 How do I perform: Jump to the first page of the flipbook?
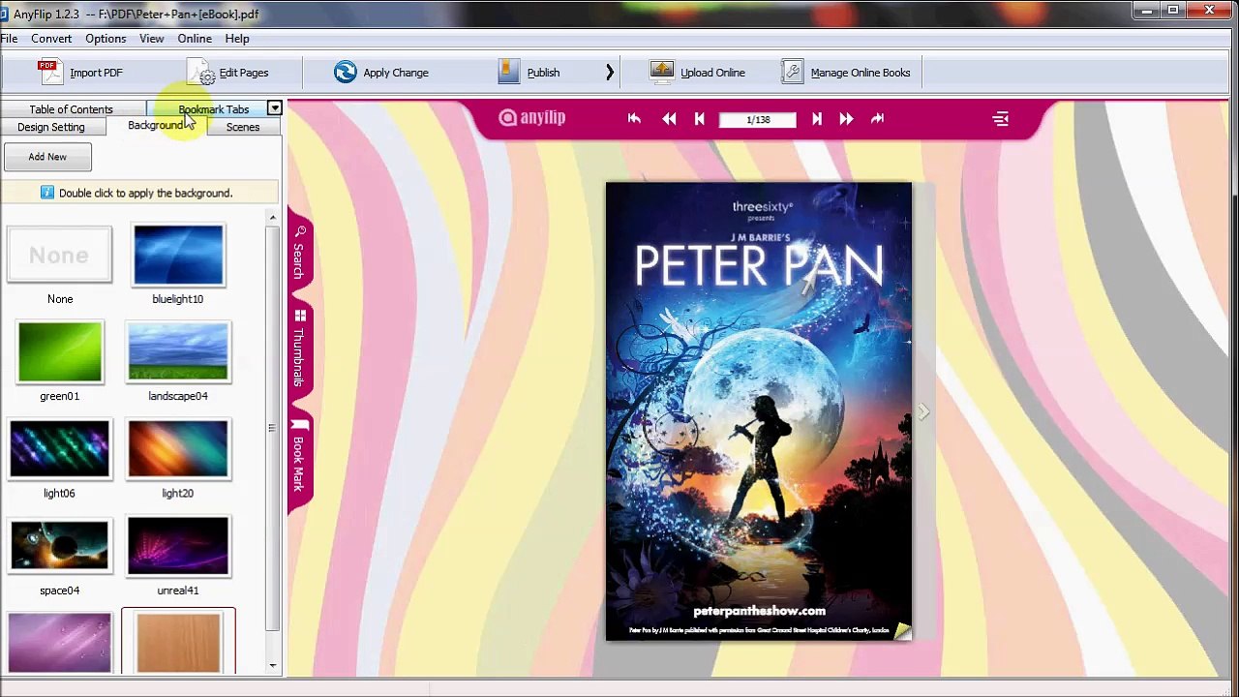coord(634,118)
